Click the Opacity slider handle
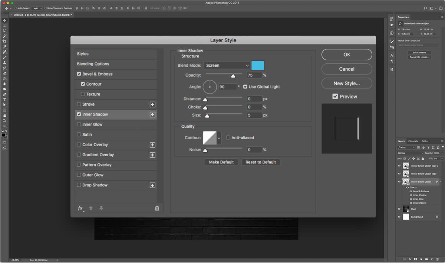The height and width of the screenshot is (263, 445). [233, 76]
